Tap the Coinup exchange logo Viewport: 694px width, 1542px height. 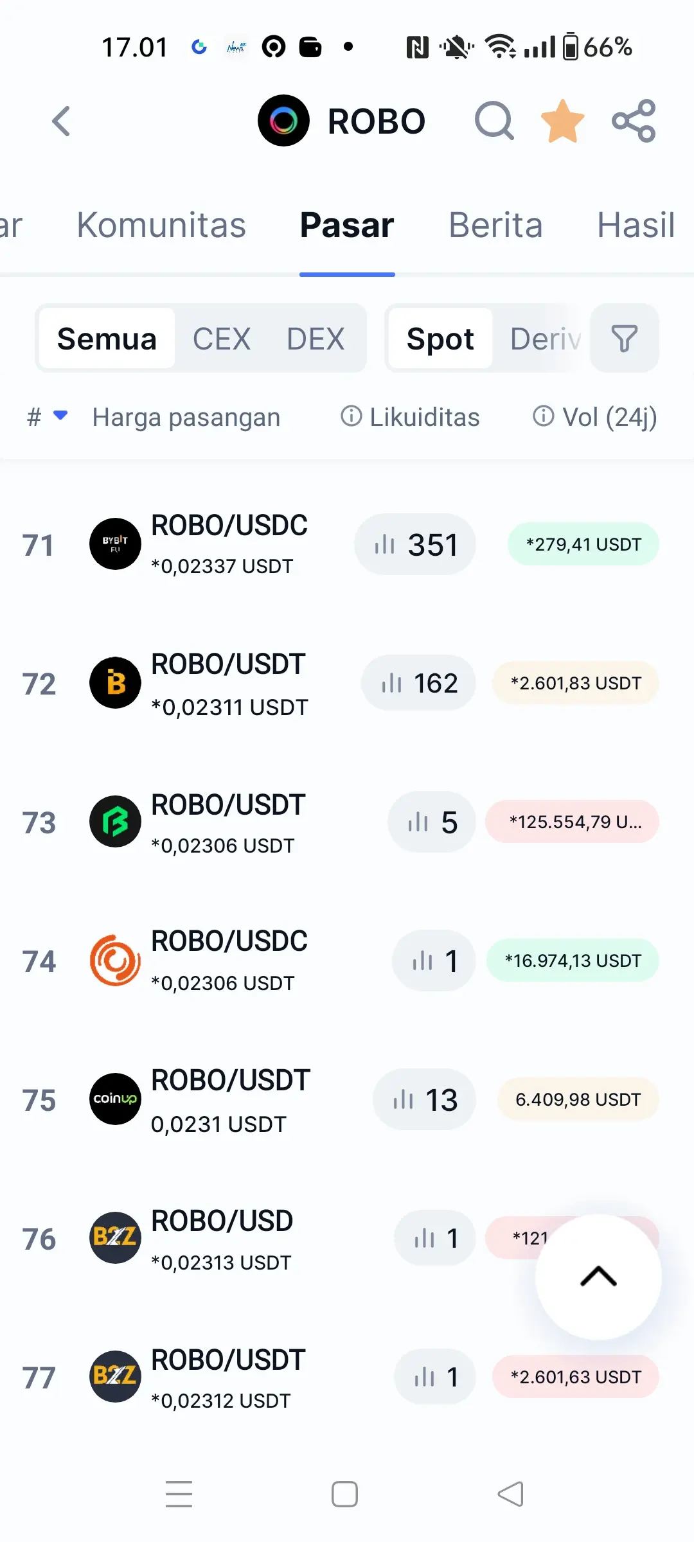click(115, 1099)
